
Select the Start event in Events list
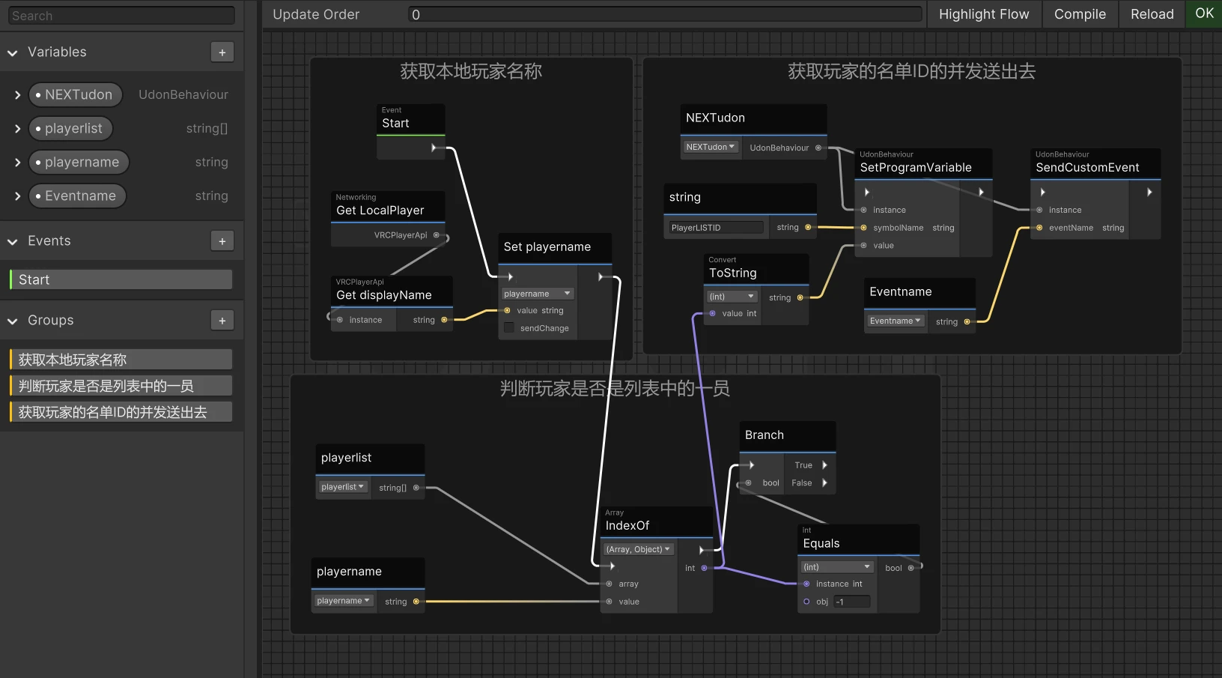121,279
